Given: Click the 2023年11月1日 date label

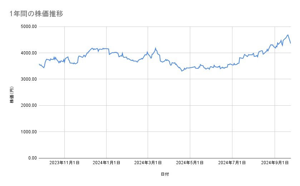Looking at the screenshot, I should point(64,163).
